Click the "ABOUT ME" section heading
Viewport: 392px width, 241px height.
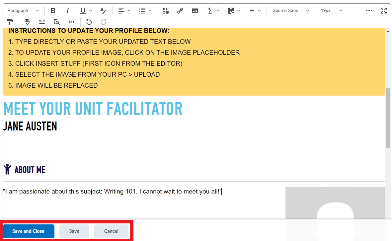point(30,170)
